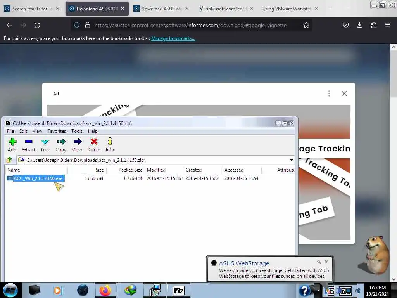This screenshot has height=298, width=397.
Task: Open ad options three-dot menu
Action: tap(329, 94)
